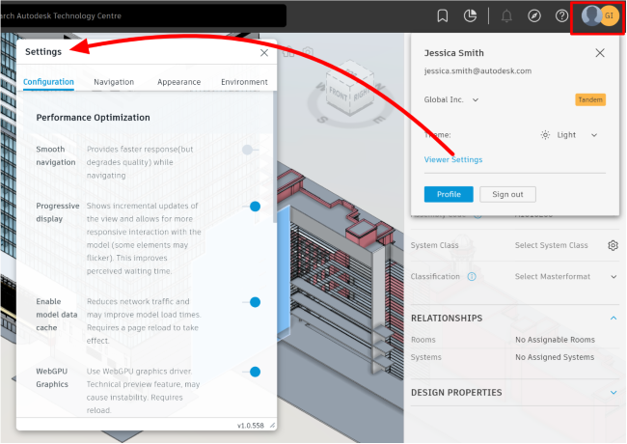Toggle Progressive display switch

point(252,207)
